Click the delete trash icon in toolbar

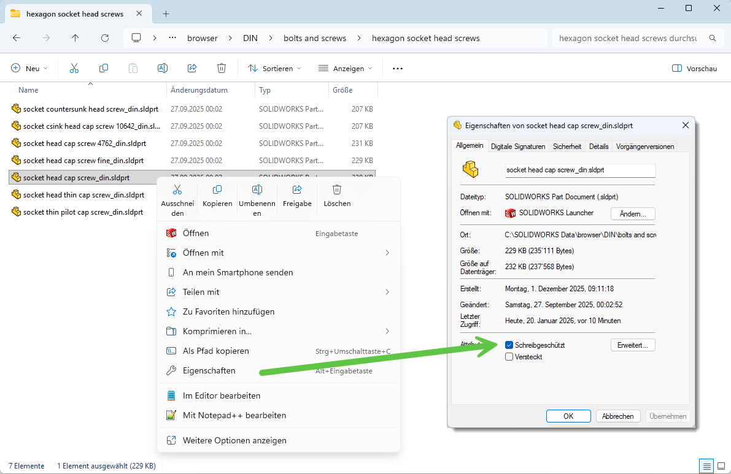coord(222,69)
